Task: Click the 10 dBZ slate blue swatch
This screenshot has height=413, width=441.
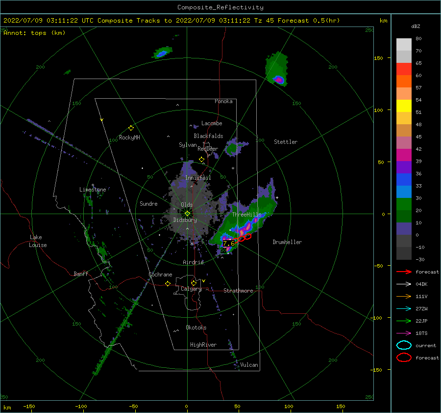Action: (x=404, y=228)
